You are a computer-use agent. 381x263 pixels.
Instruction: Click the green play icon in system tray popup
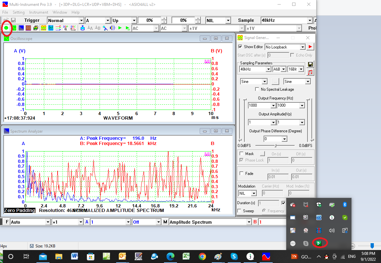pyautogui.click(x=319, y=243)
